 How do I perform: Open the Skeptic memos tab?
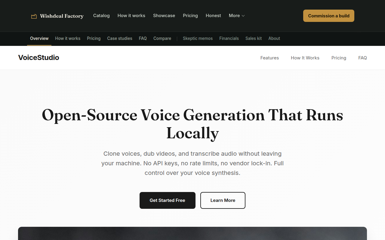click(198, 38)
